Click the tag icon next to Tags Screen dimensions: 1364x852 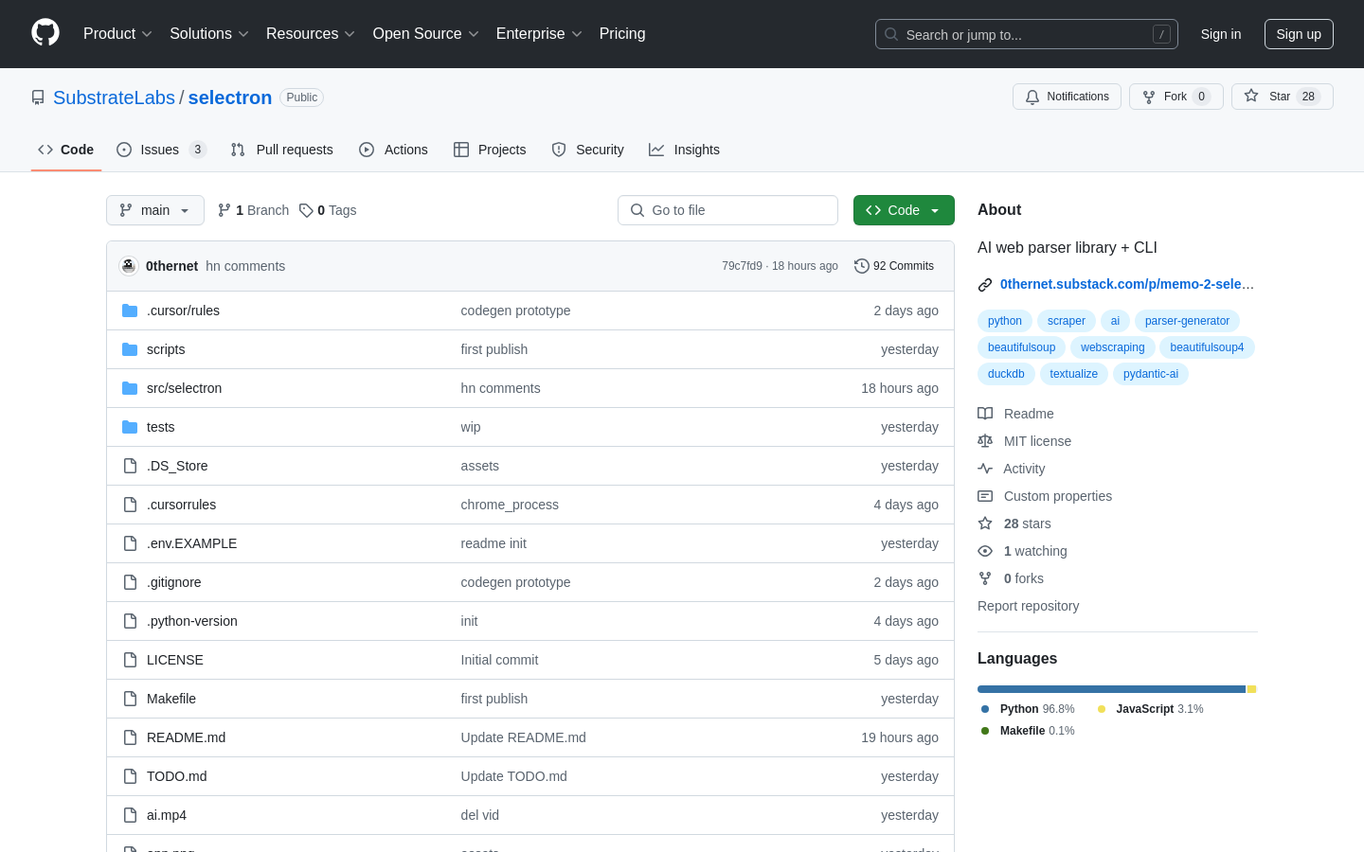(x=306, y=210)
